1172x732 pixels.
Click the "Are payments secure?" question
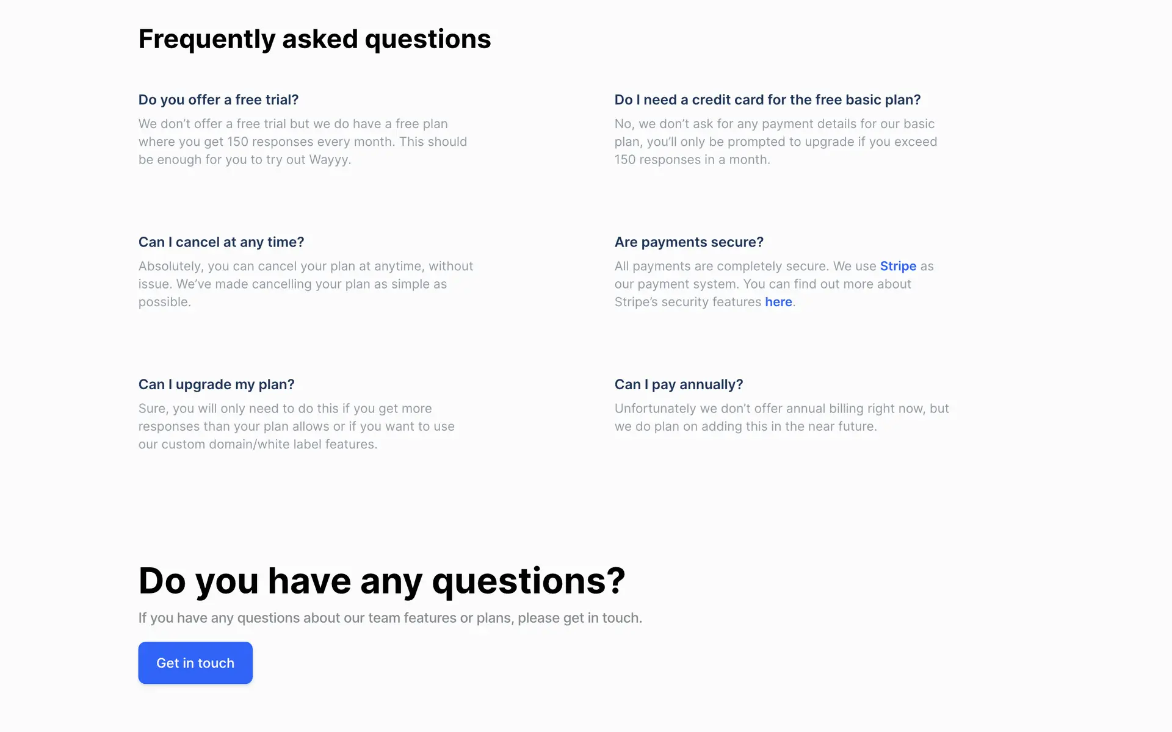(x=689, y=242)
